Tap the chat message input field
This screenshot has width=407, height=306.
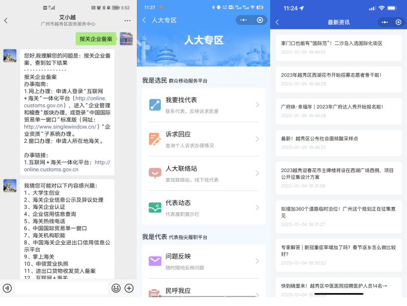pos(61,288)
